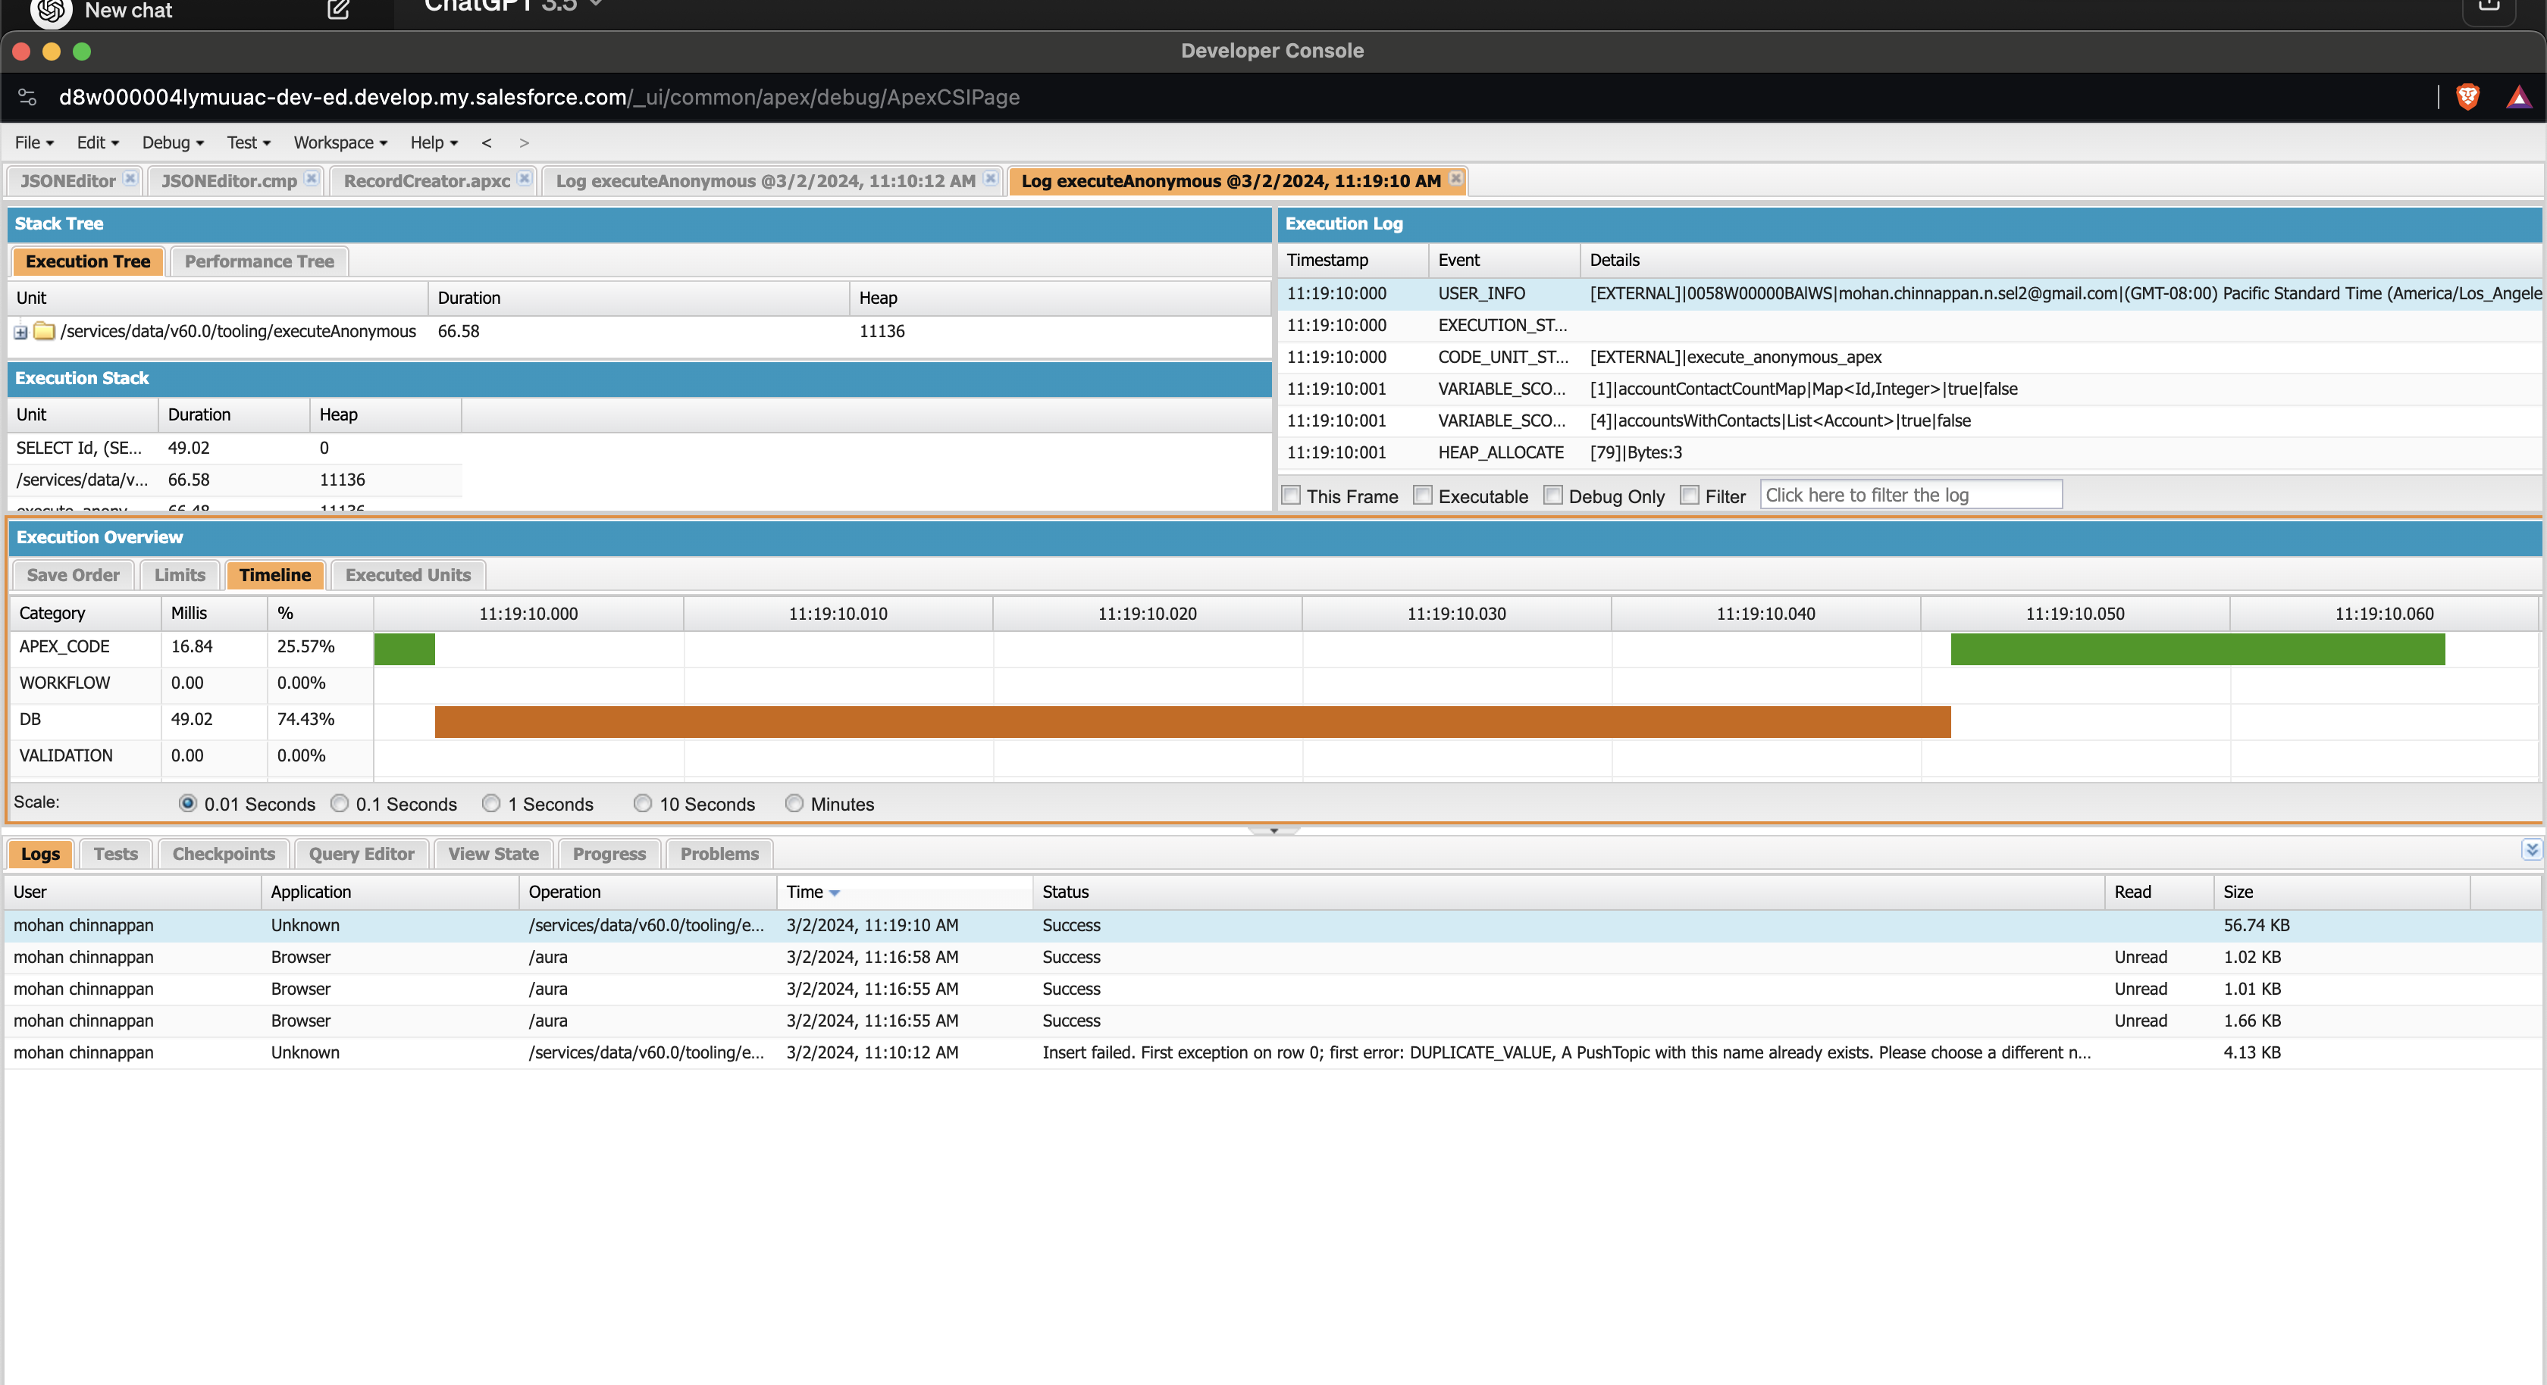Image resolution: width=2547 pixels, height=1385 pixels.
Task: Close the JSONEditor tab with its x icon
Action: 130,179
